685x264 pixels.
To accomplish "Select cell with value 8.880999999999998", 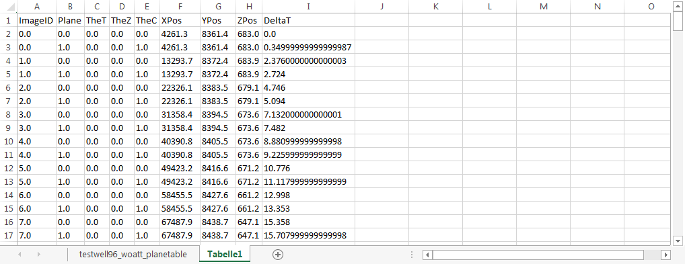I will point(308,141).
